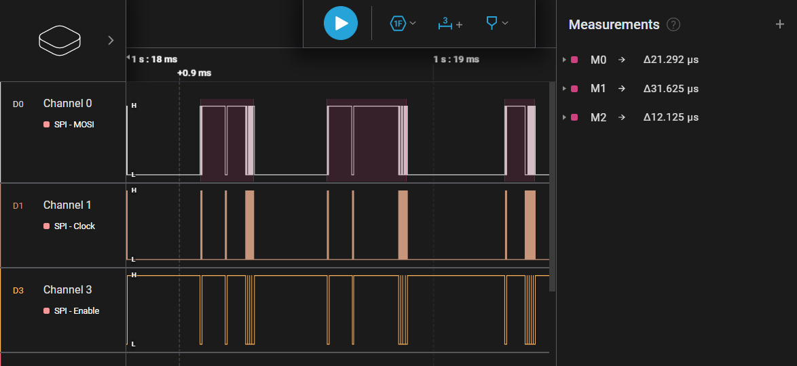Click the device icon at top left
The image size is (797, 366).
[x=60, y=41]
